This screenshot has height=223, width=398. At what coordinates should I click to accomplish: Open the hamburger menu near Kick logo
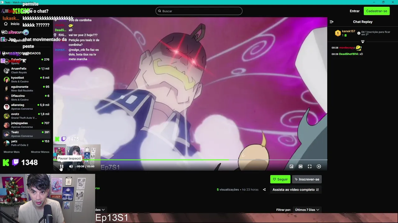pyautogui.click(x=7, y=11)
